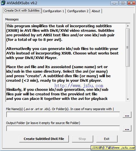Screen dimensions: 136x151
Task: Switch to the Configuration 2 tab
Action: point(78,11)
